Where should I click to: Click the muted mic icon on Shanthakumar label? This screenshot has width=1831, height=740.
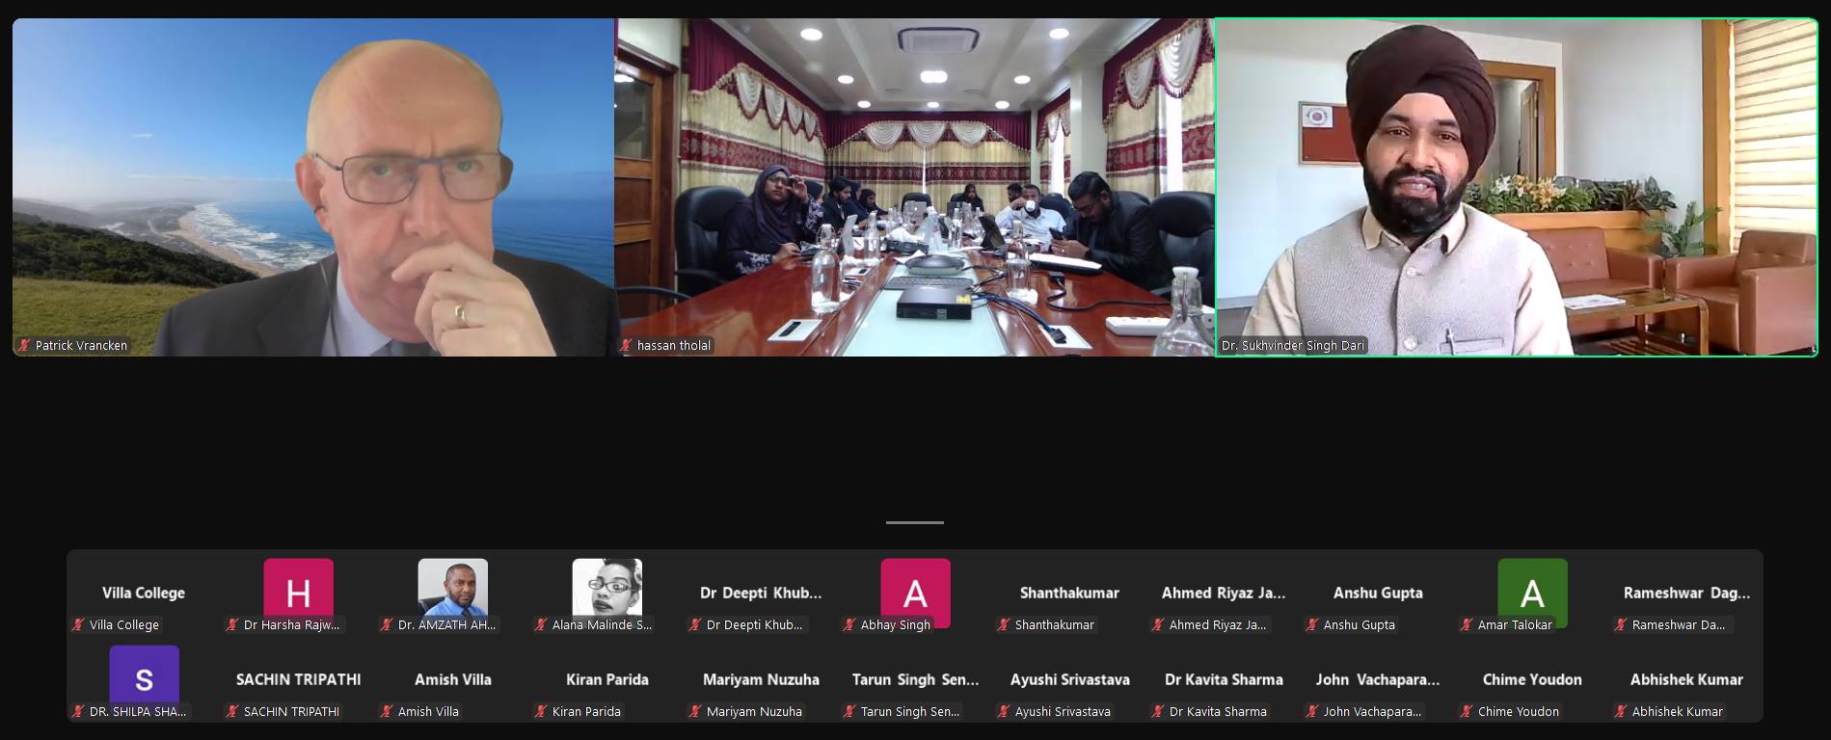pyautogui.click(x=1004, y=624)
